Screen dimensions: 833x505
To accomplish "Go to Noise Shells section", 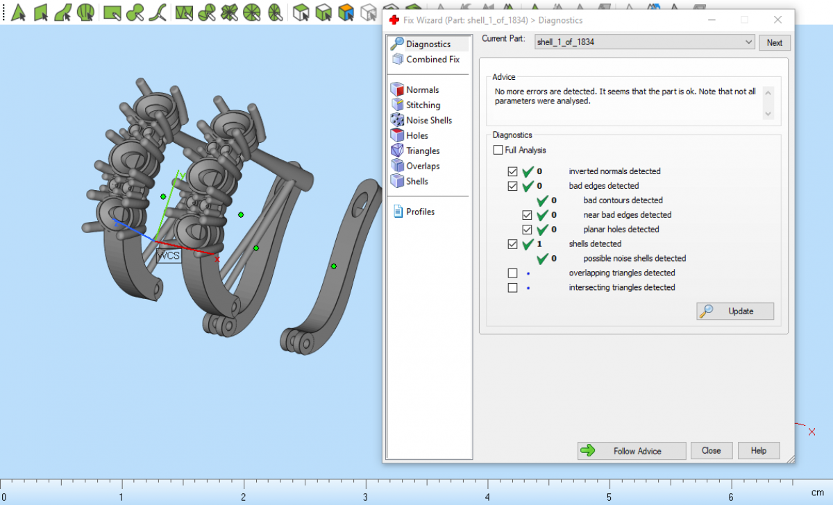I will coord(428,120).
